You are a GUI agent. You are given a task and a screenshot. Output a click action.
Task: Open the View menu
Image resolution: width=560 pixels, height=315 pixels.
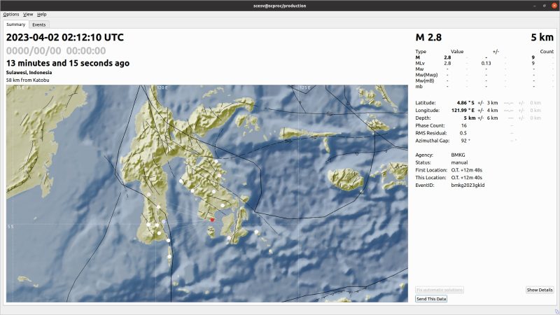coord(28,14)
